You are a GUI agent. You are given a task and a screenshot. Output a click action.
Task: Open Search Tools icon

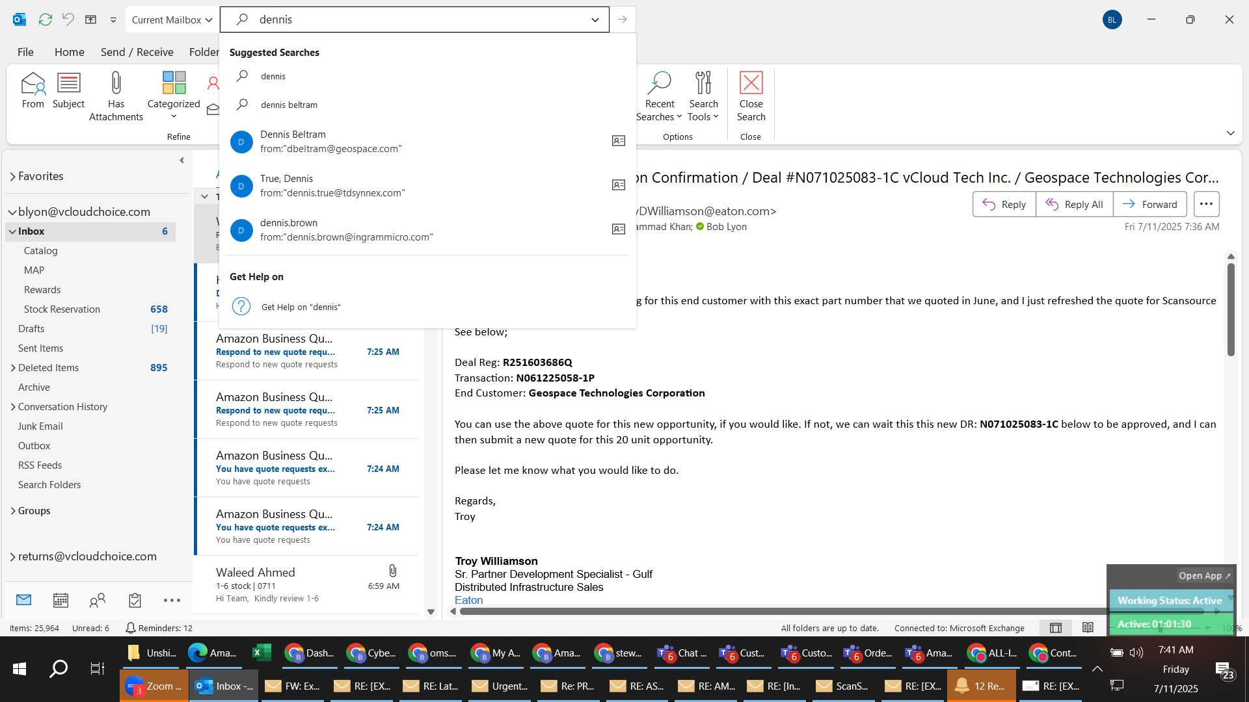point(703,96)
